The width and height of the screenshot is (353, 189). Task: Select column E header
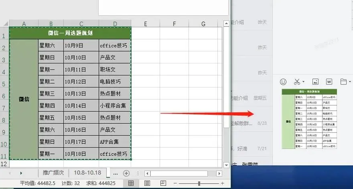[x=146, y=24]
